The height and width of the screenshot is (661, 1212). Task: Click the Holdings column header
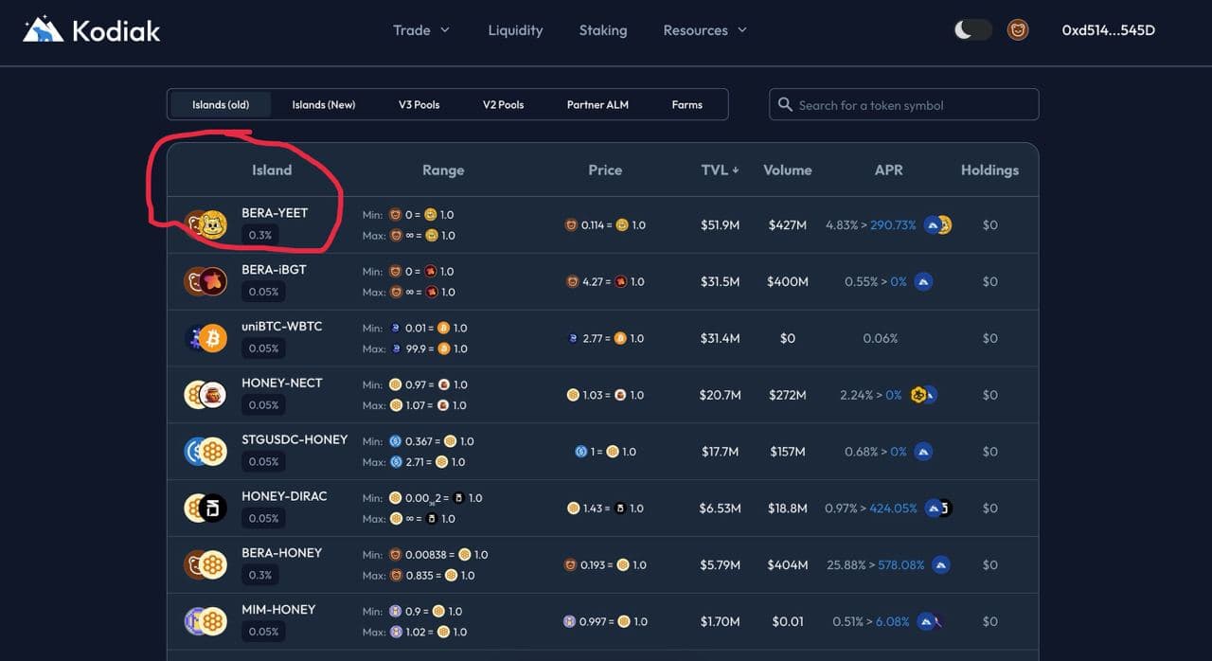pos(989,170)
